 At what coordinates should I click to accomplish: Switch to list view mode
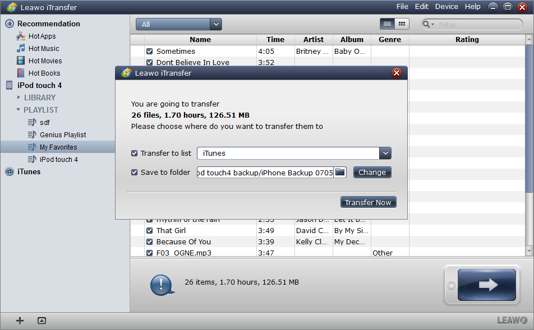coord(387,24)
